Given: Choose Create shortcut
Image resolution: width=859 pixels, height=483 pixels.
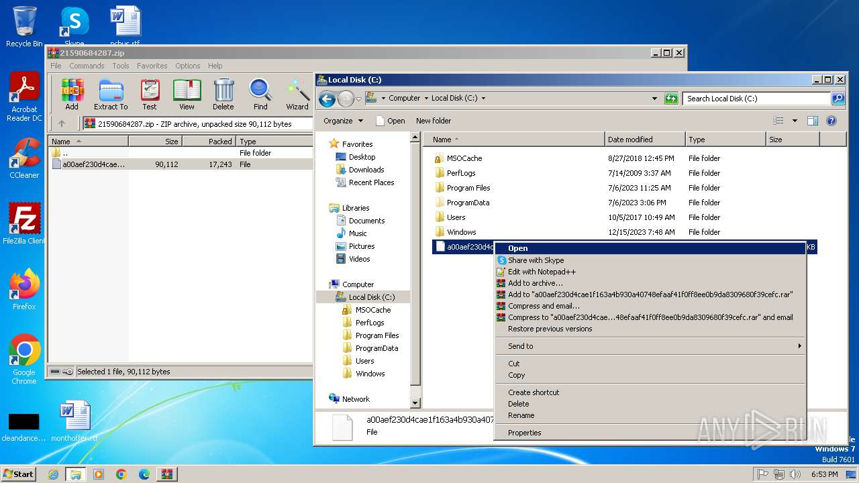Looking at the screenshot, I should (x=650, y=392).
